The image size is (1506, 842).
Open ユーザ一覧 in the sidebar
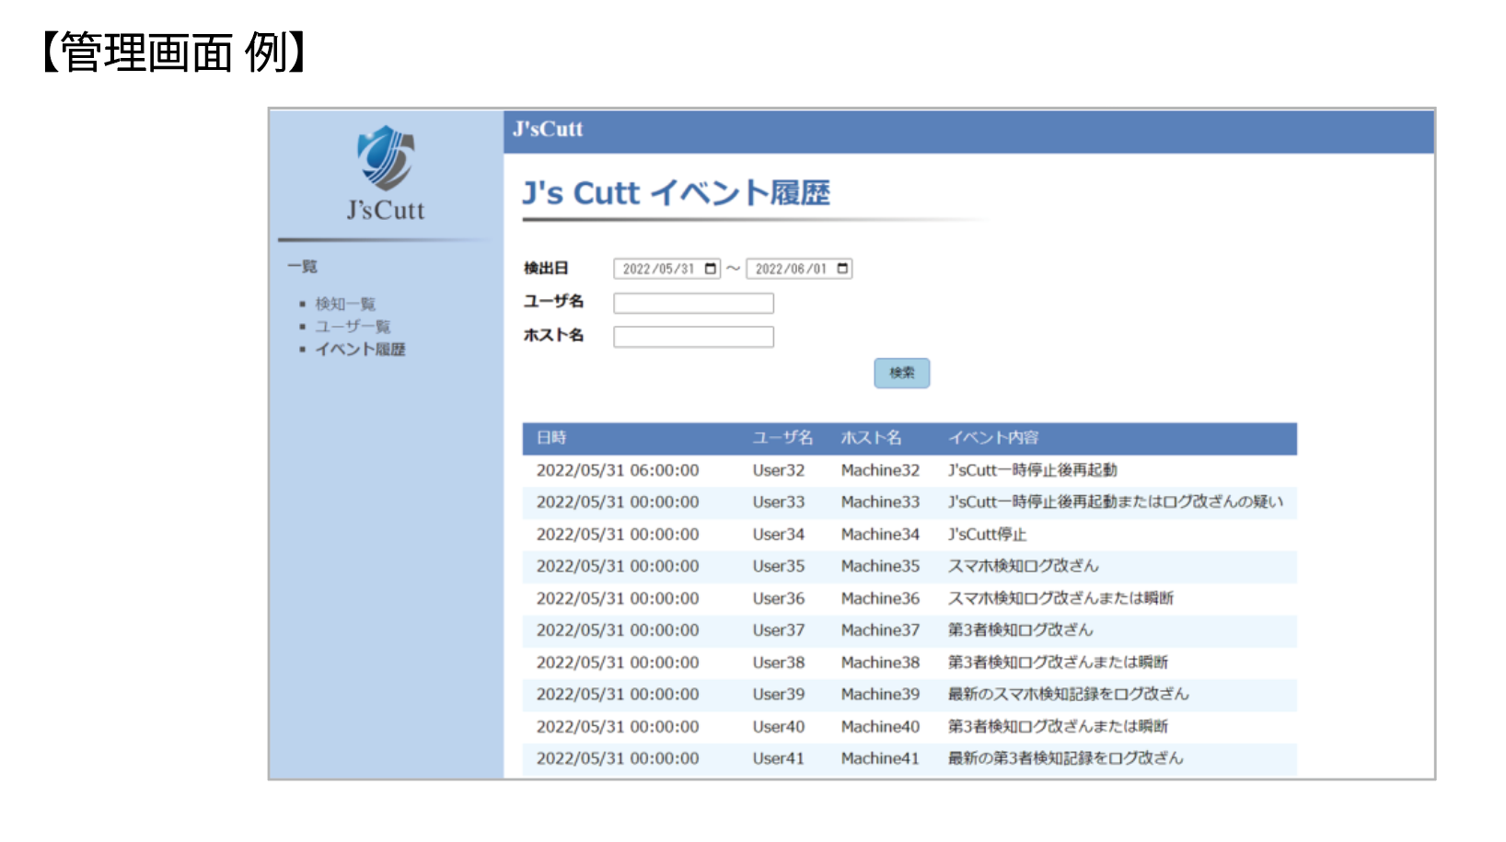click(x=353, y=327)
